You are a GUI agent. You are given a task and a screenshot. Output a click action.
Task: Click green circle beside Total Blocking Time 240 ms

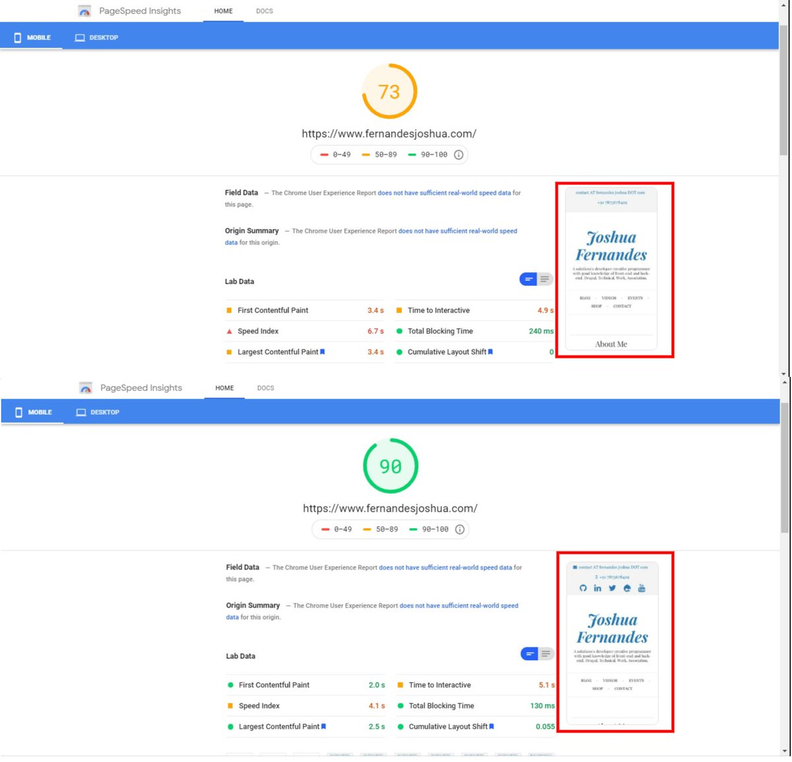click(399, 331)
